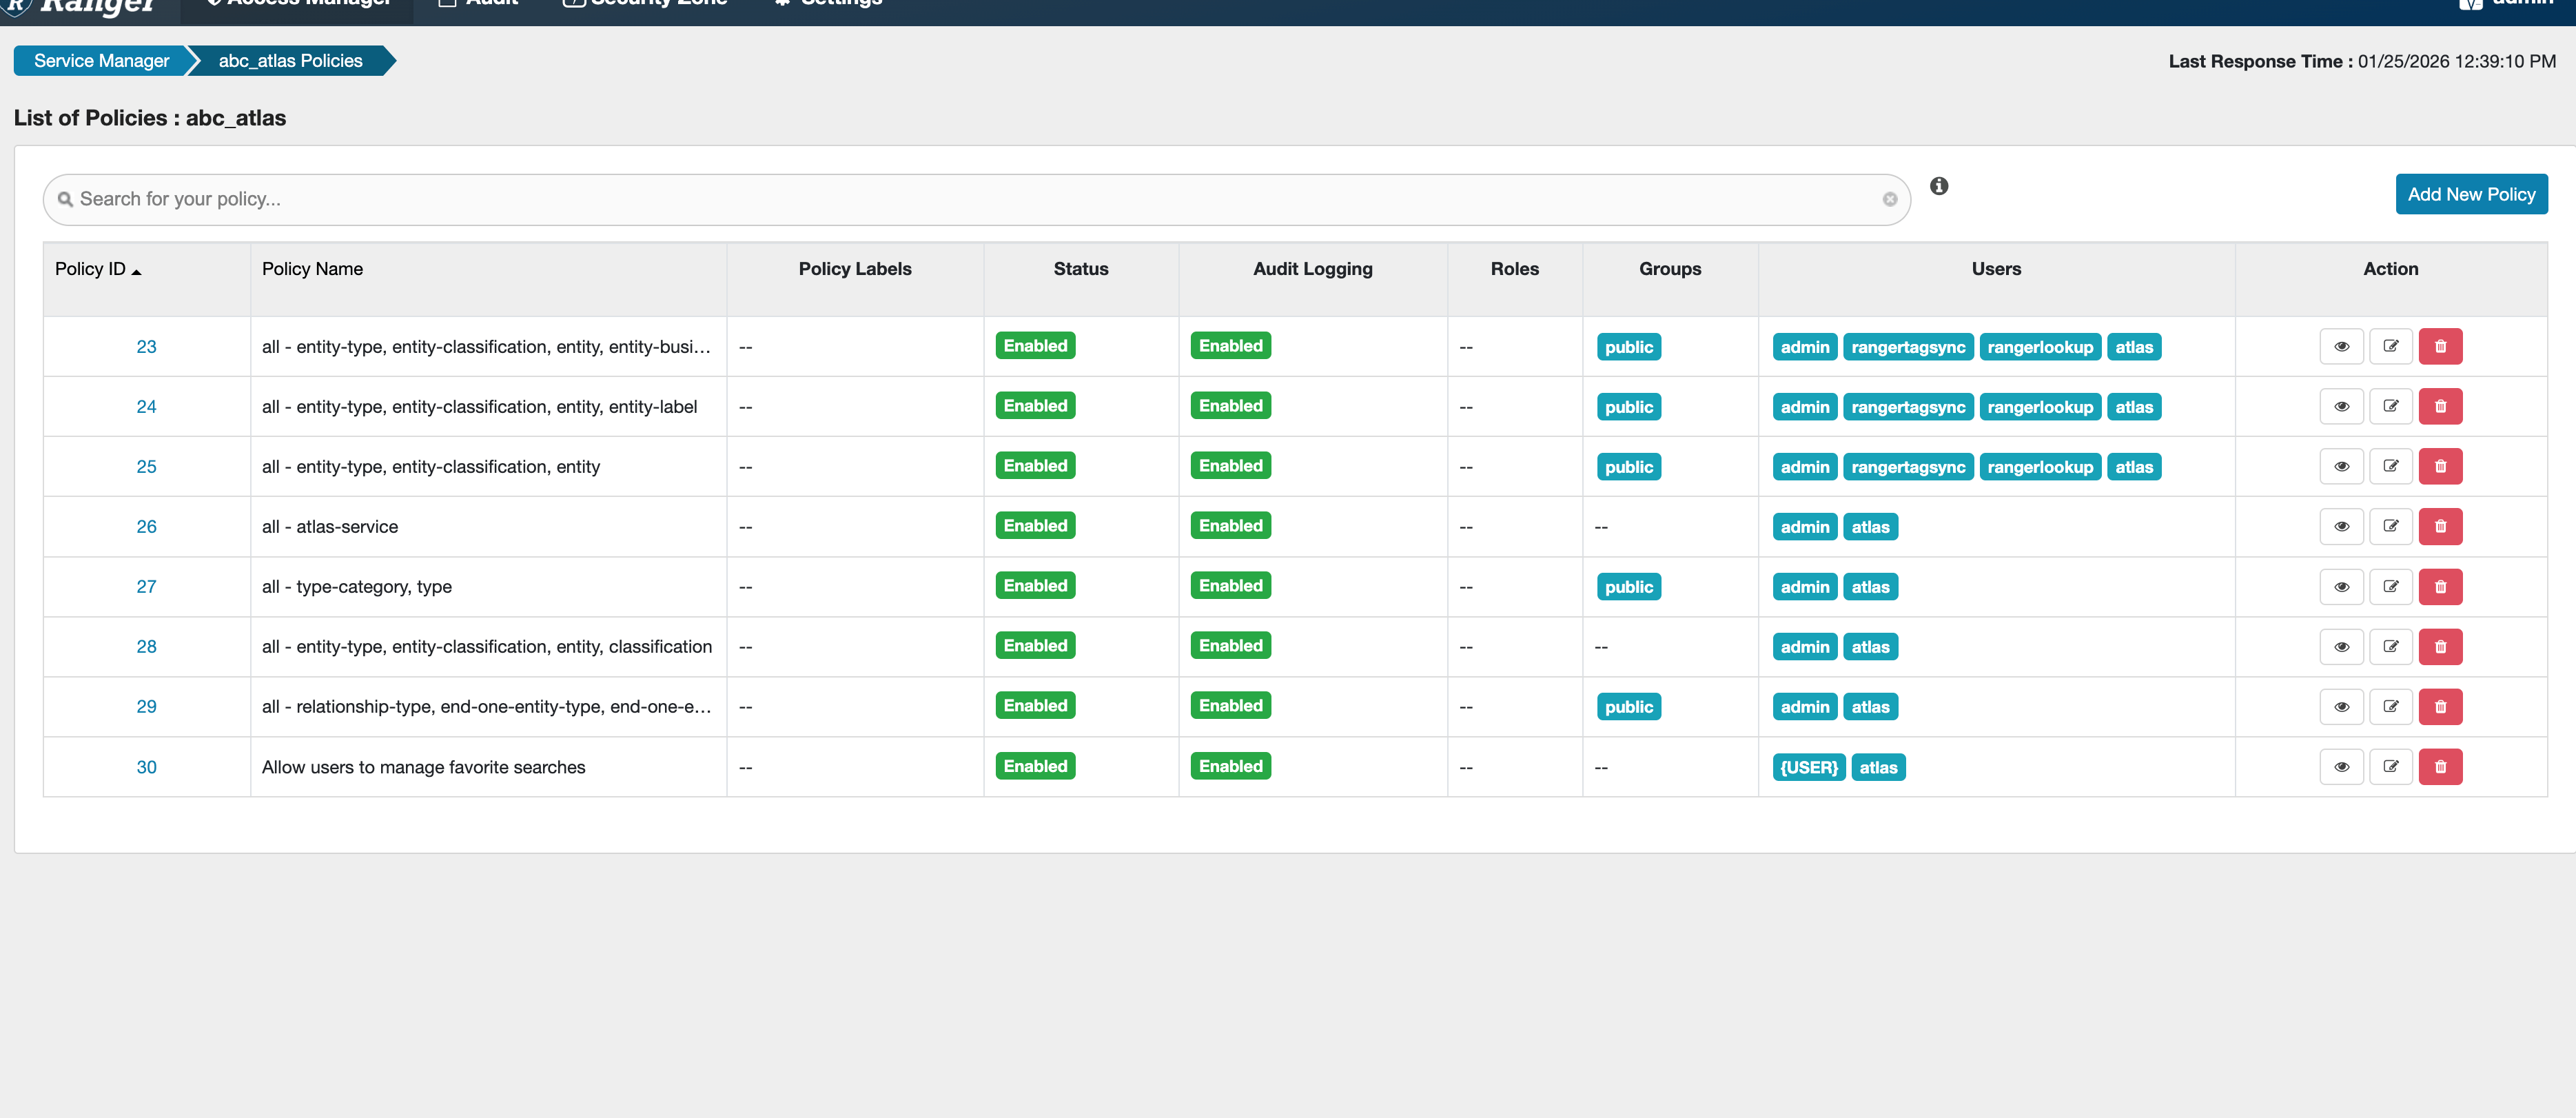This screenshot has width=2576, height=1118.
Task: View policy 30 using the eye icon
Action: pyautogui.click(x=2341, y=767)
